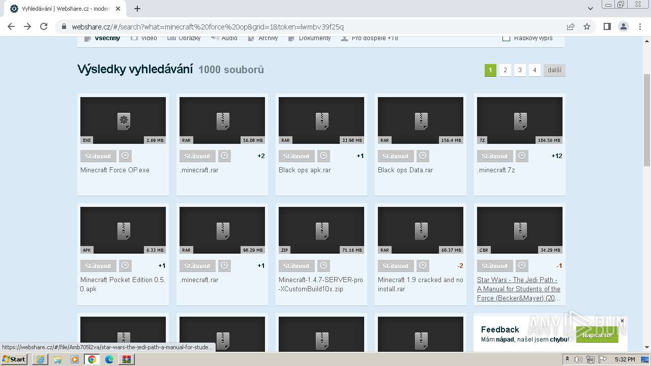Open Microsoft Edge from taskbar
The image size is (651, 366).
coord(109,359)
